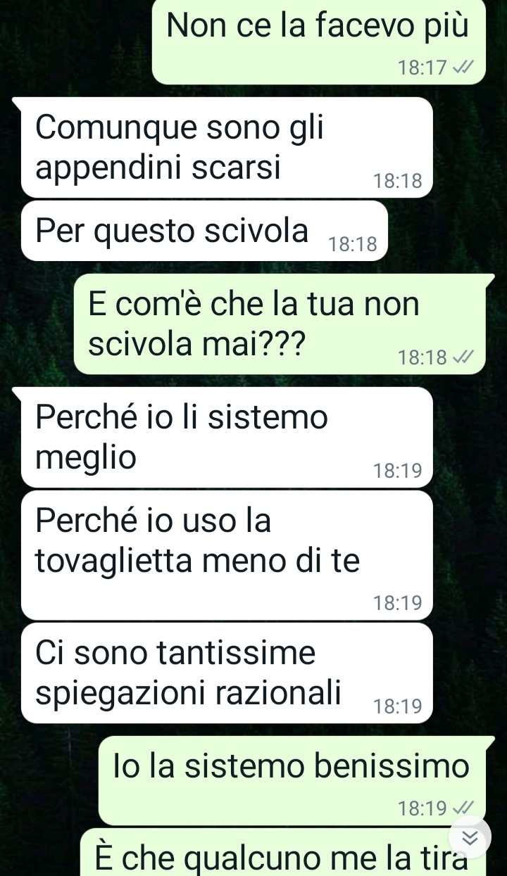This screenshot has height=876, width=507.
Task: Tap read receipt checkmarks on 'Non ce la facevo più'
Action: point(463,68)
